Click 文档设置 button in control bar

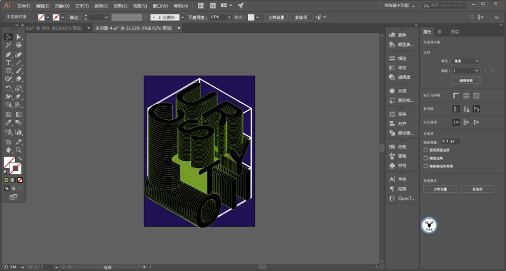point(276,18)
